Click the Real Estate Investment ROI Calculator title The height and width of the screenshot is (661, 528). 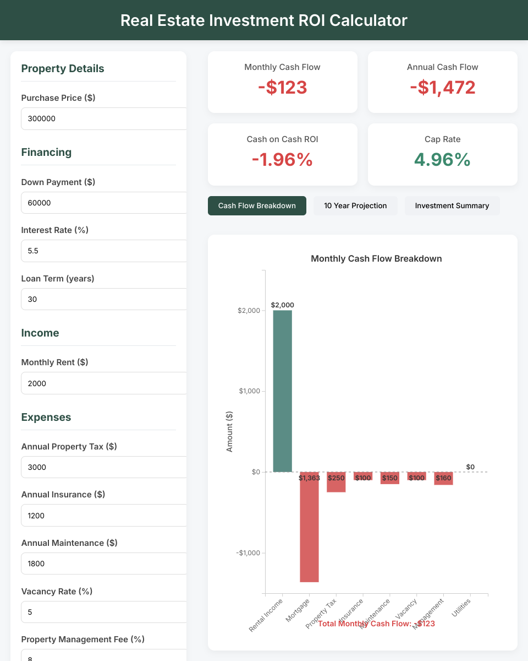point(264,20)
